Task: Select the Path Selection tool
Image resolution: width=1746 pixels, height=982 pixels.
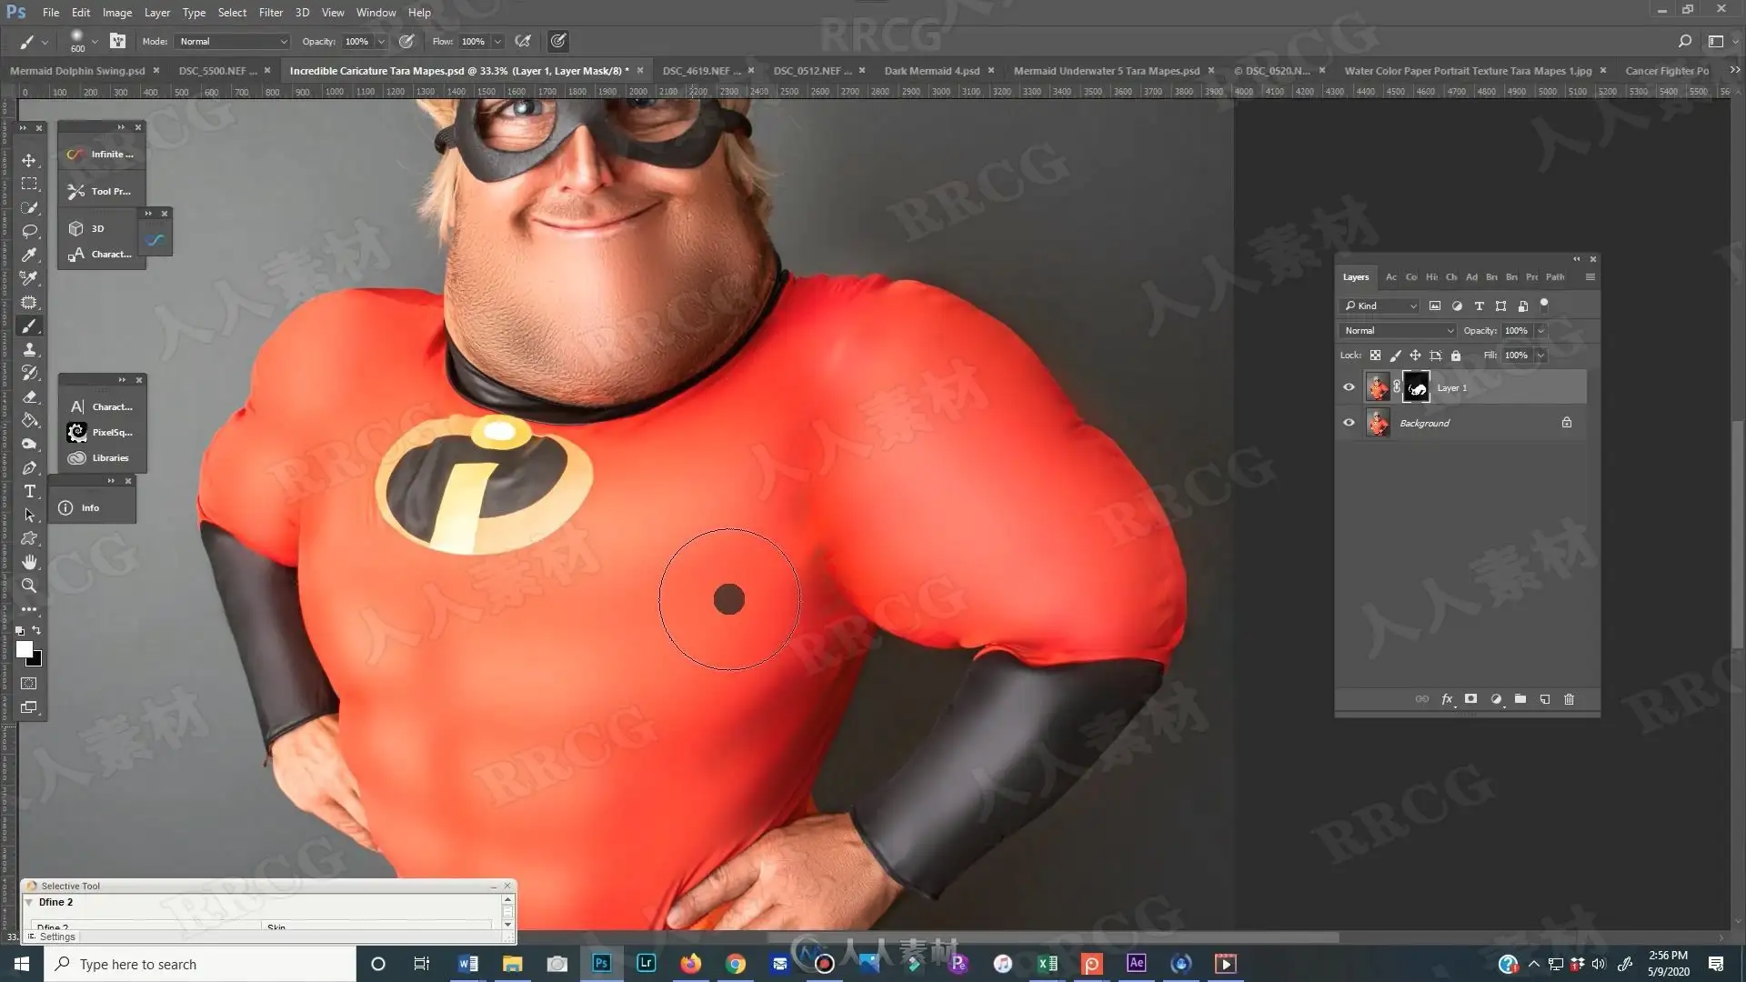Action: click(29, 515)
